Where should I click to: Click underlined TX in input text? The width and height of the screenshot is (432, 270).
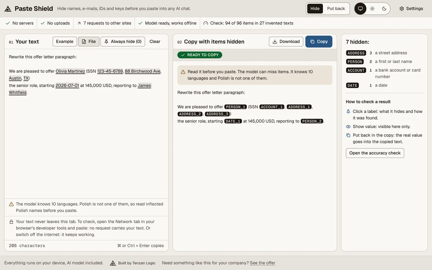point(26,78)
